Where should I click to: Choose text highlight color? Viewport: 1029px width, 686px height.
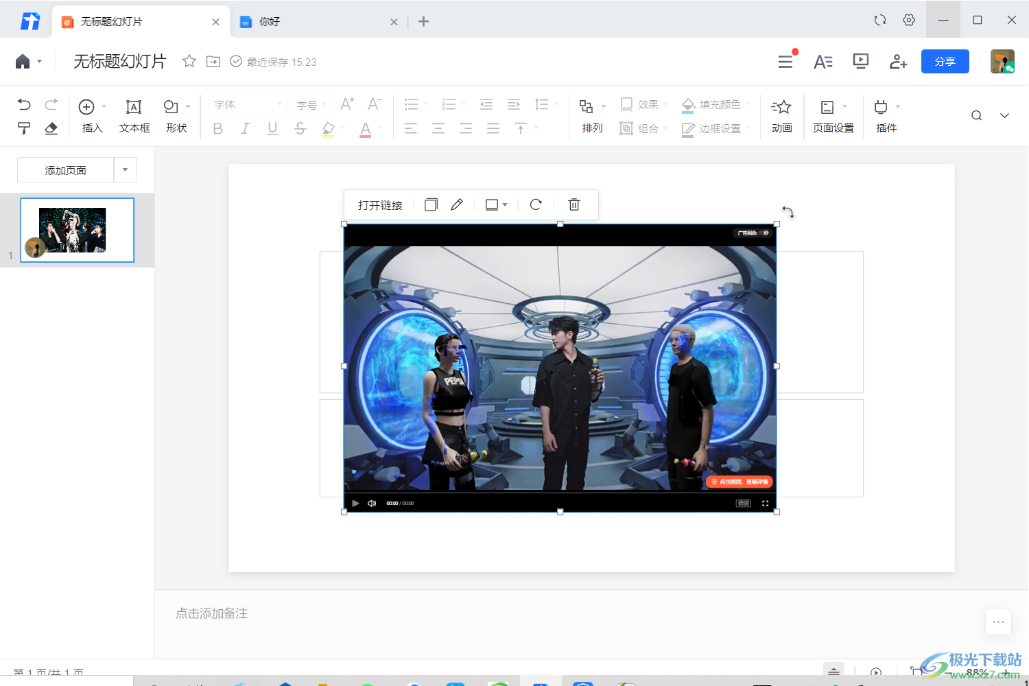(x=328, y=129)
